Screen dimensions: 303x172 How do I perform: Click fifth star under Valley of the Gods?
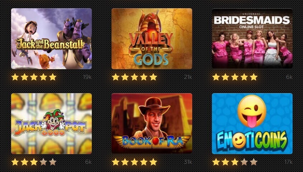153,77
